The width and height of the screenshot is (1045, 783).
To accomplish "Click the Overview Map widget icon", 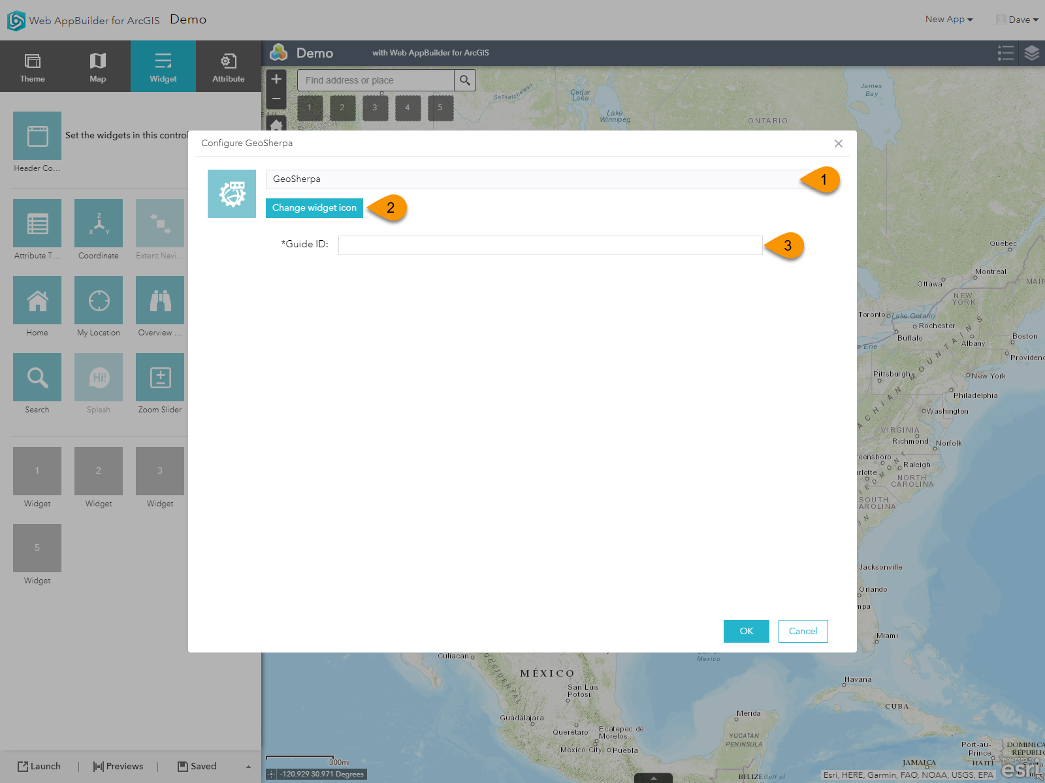I will (160, 300).
